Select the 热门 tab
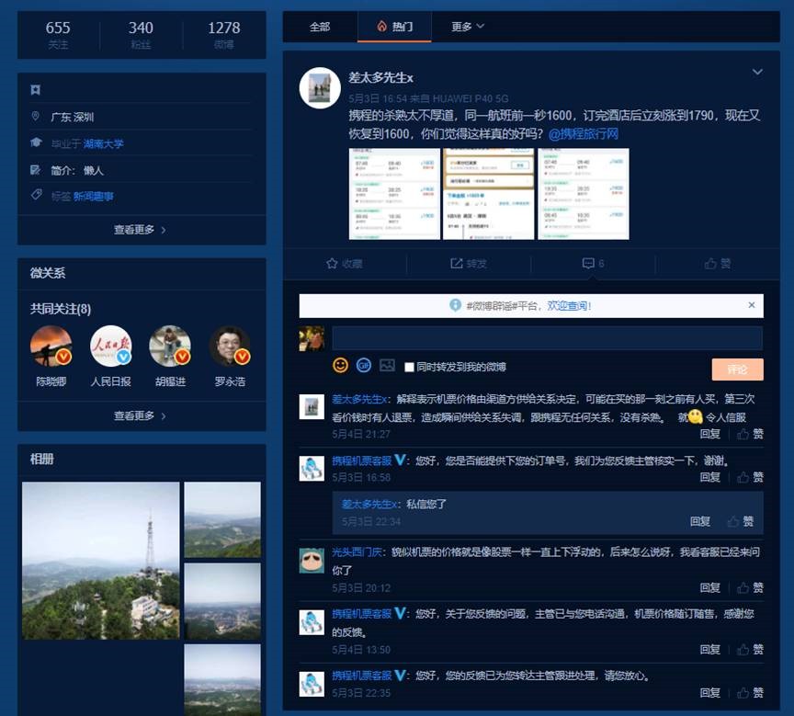This screenshot has width=794, height=716. click(394, 27)
